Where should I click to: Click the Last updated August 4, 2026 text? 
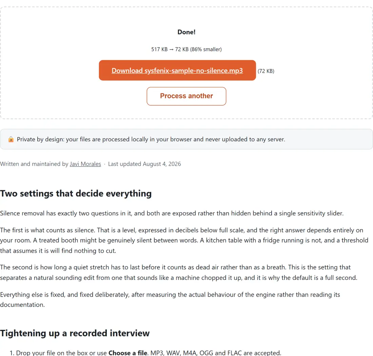(x=144, y=164)
